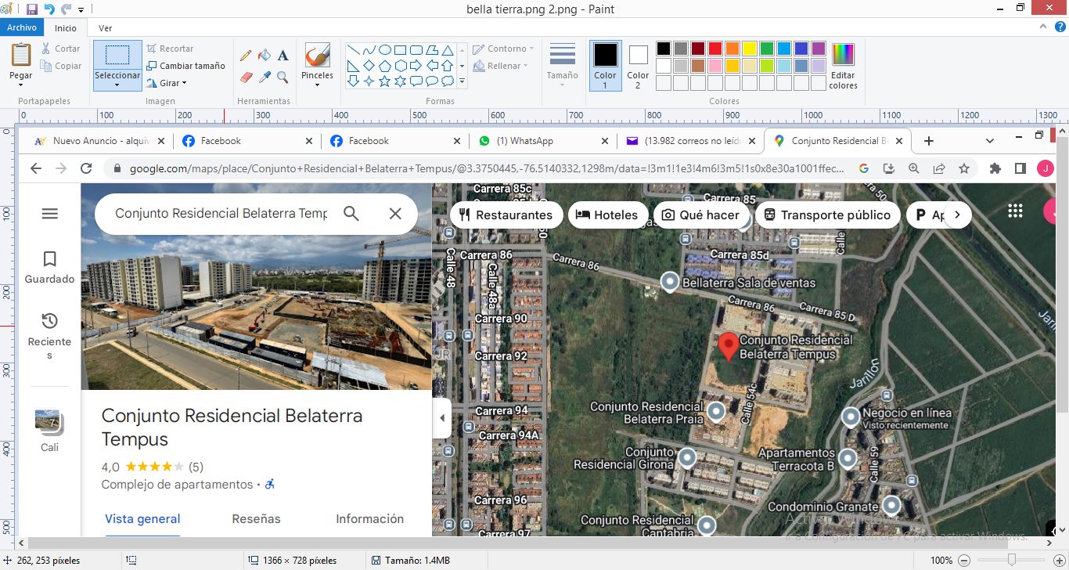This screenshot has width=1069, height=570.
Task: Select the diamond shape
Action: pos(369,65)
